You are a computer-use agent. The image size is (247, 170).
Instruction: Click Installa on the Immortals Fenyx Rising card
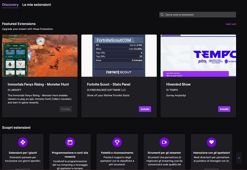tap(66, 109)
